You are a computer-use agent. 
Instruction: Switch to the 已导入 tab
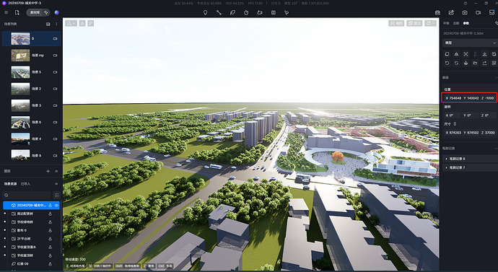coord(25,184)
